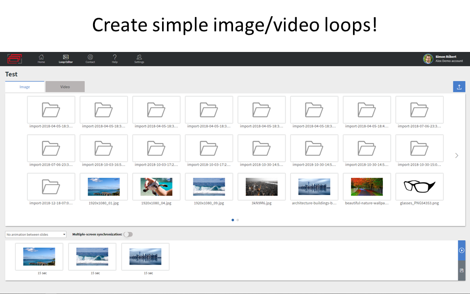Select the second pagination dot
470x294 pixels.
(x=238, y=220)
